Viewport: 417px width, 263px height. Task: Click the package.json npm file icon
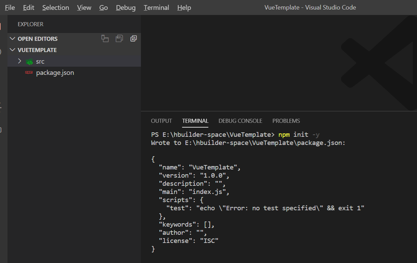point(29,73)
